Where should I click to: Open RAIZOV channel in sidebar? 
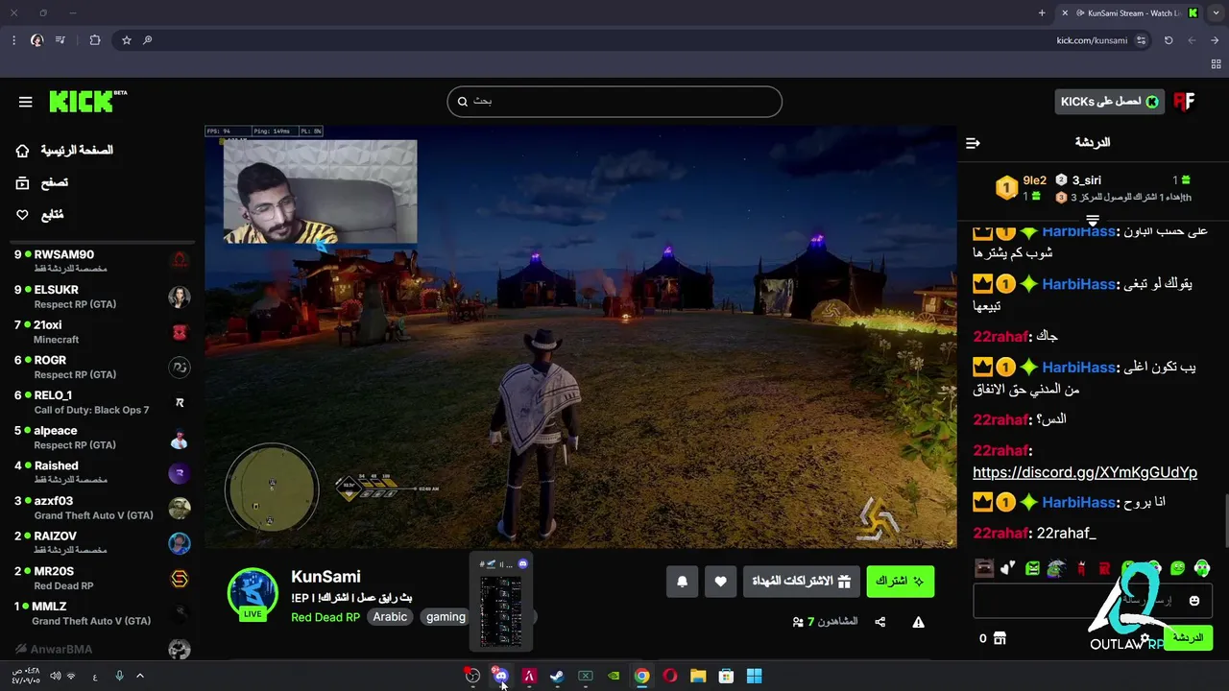[x=101, y=542]
